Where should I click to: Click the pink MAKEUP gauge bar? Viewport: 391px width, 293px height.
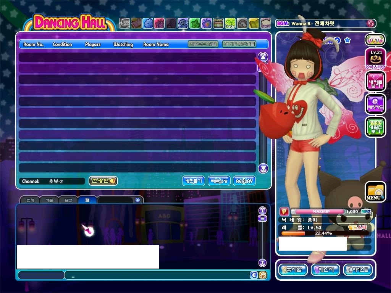click(318, 211)
